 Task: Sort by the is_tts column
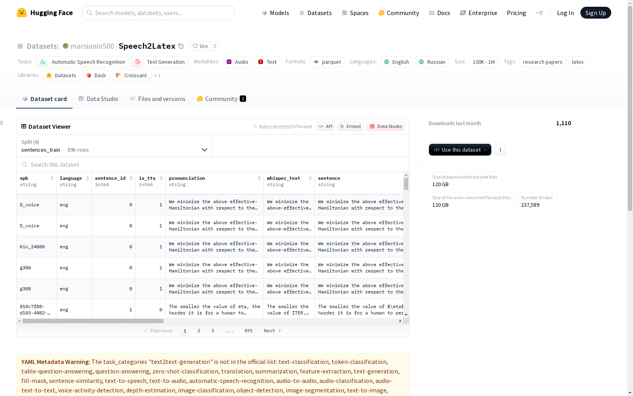coord(161,178)
